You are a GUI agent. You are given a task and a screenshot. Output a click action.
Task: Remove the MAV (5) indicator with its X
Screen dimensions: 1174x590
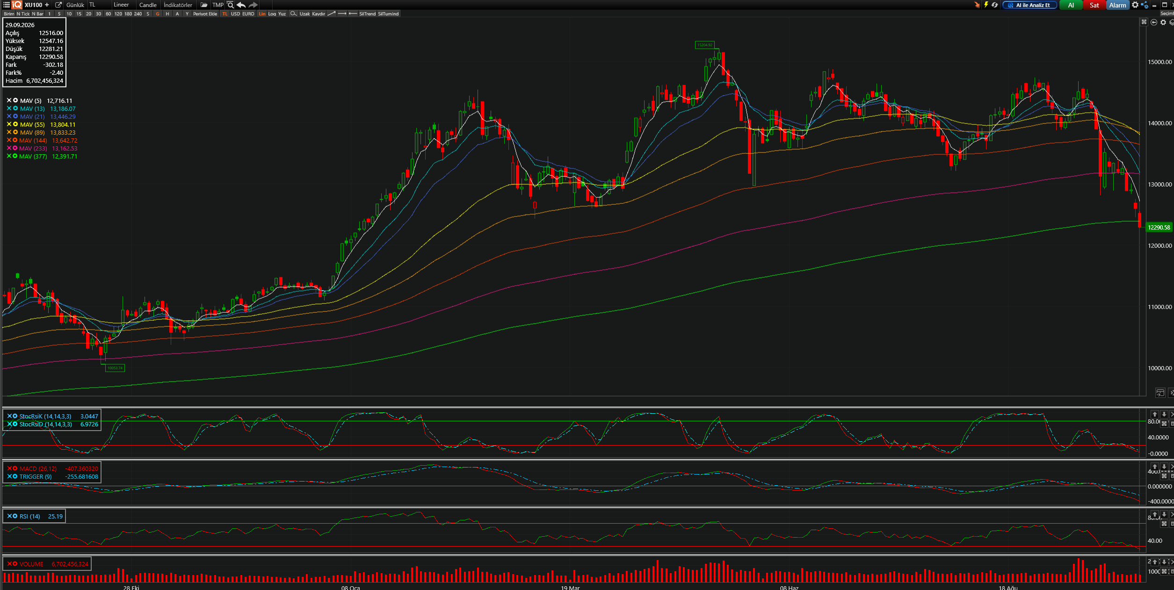tap(9, 101)
